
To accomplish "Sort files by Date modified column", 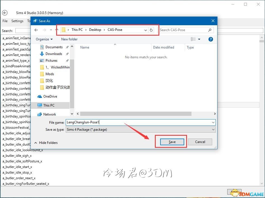I will [x=164, y=47].
